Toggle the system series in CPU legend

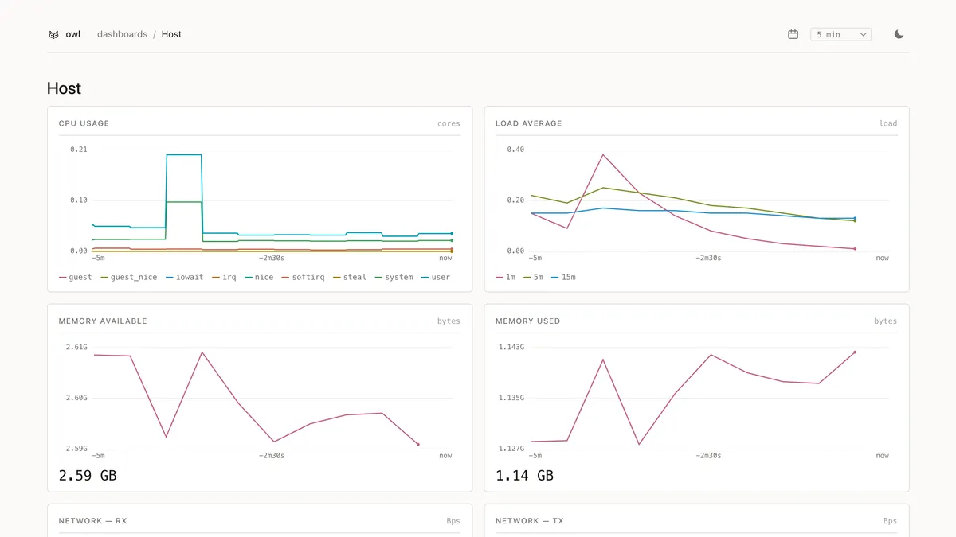click(394, 277)
